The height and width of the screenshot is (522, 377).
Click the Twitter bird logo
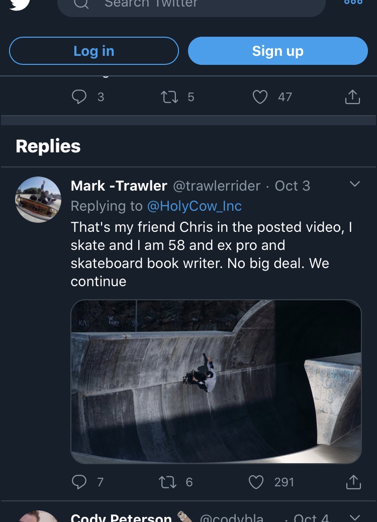click(x=19, y=3)
